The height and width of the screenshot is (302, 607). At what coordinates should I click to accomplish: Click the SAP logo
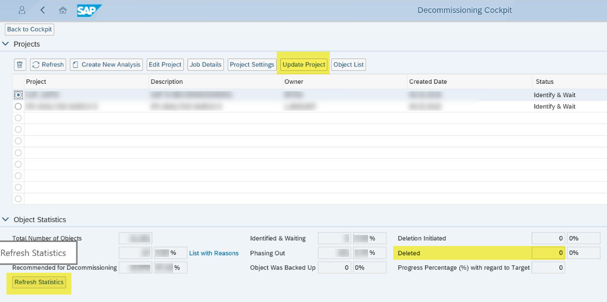coord(89,10)
